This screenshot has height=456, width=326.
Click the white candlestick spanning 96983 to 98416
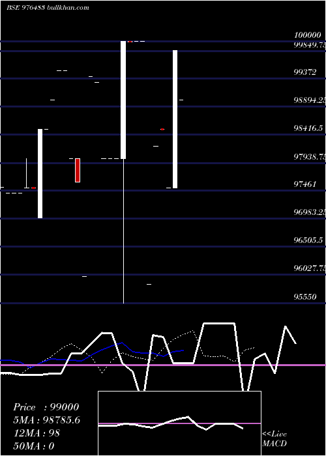coord(40,174)
